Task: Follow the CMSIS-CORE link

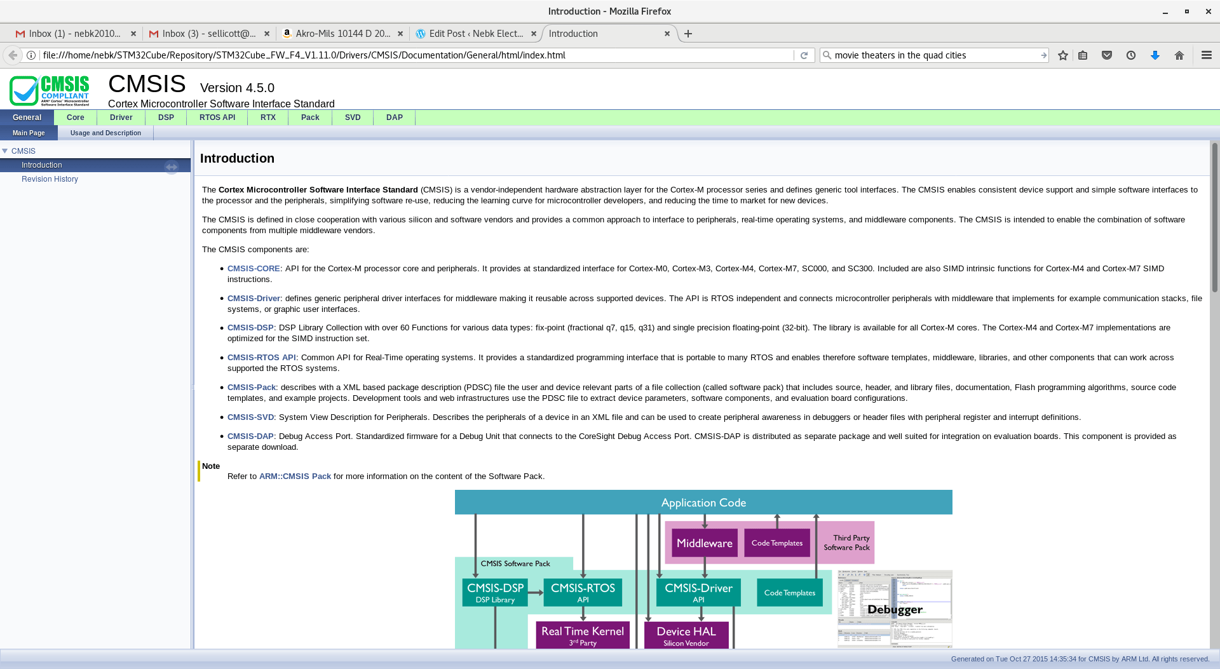Action: (254, 269)
